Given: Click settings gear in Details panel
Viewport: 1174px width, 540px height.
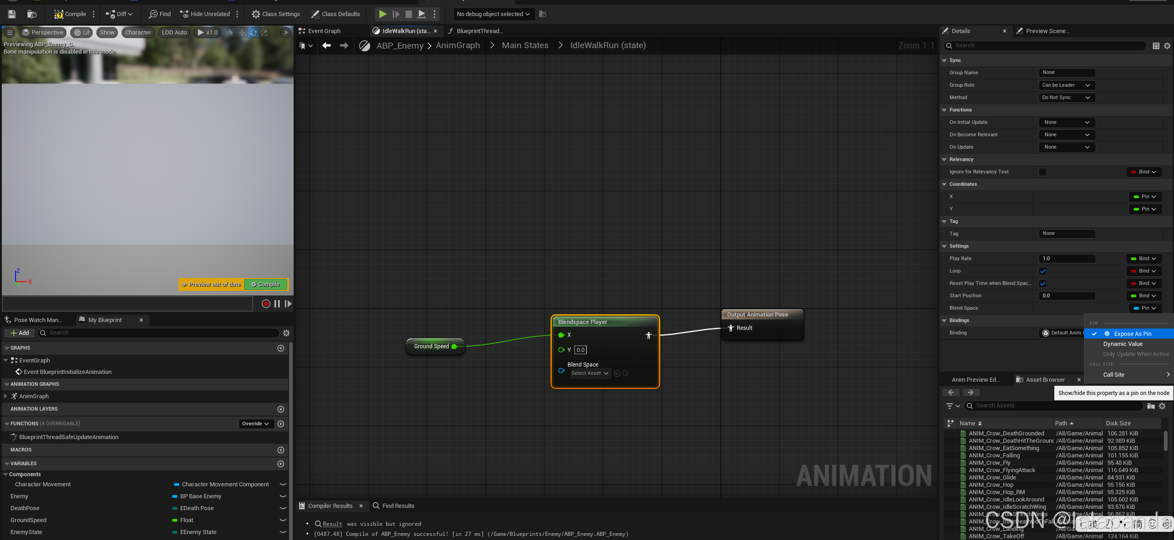Looking at the screenshot, I should pos(1167,46).
